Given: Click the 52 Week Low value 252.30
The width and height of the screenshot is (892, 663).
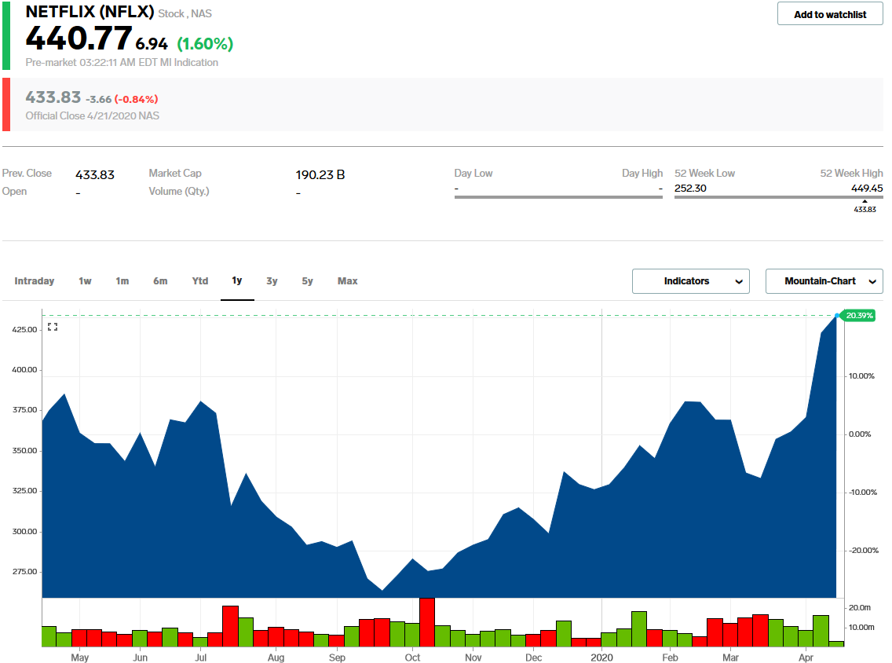Looking at the screenshot, I should coord(691,188).
